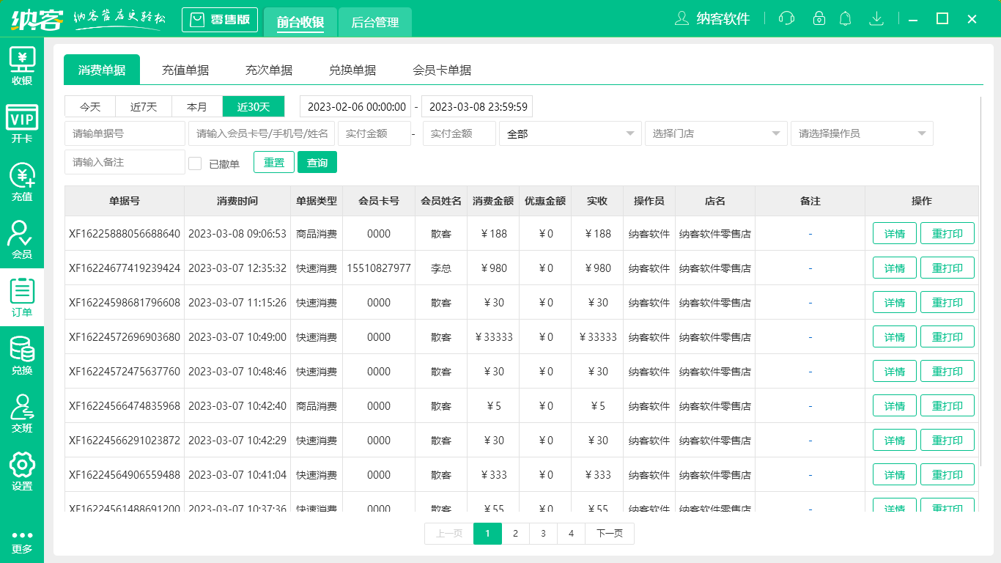Open the 请选择操作员 operator dropdown
The image size is (1001, 563).
click(x=862, y=133)
